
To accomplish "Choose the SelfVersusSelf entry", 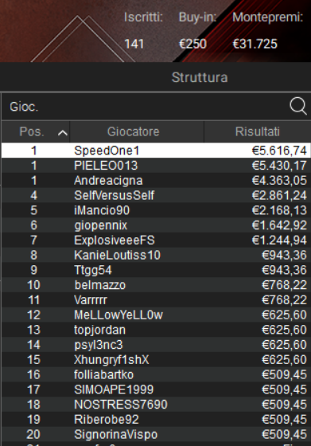I will click(156, 195).
